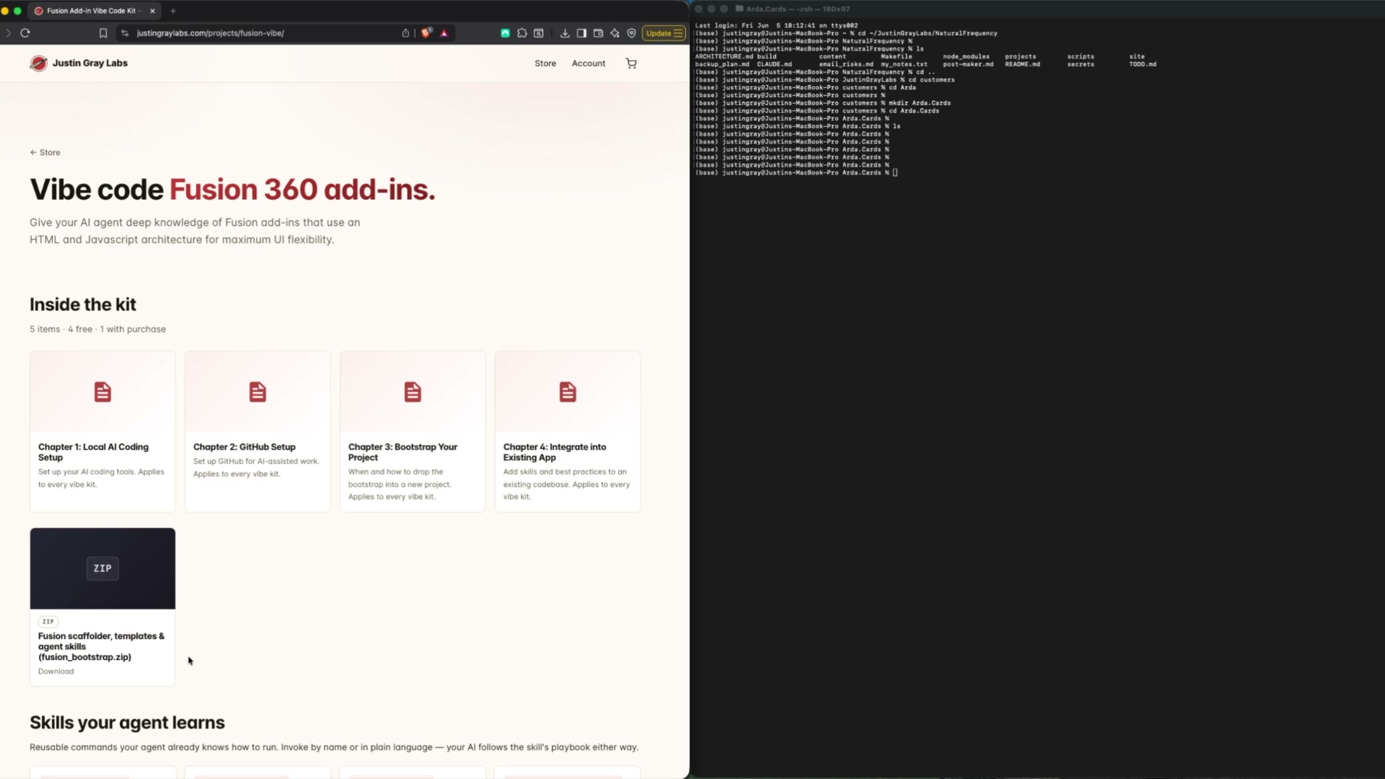Open the Brave Wallet icon
Viewport: 1385px width, 779px height.
coord(598,33)
